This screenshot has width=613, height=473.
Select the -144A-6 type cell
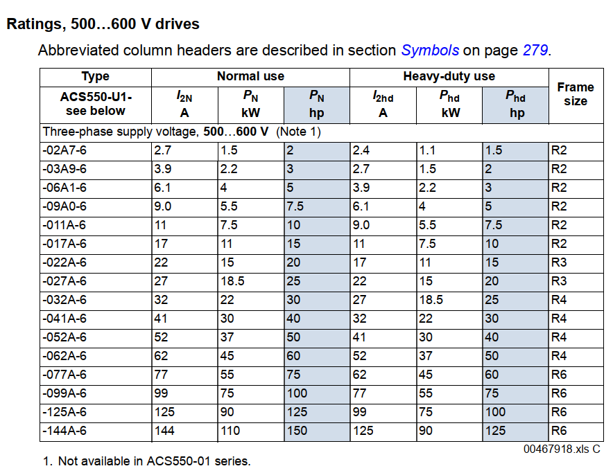coord(64,431)
